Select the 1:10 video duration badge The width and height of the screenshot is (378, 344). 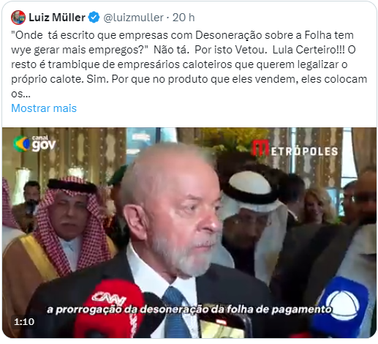coord(24,321)
